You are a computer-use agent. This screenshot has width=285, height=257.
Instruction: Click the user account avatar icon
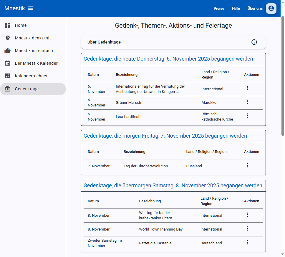(x=271, y=9)
